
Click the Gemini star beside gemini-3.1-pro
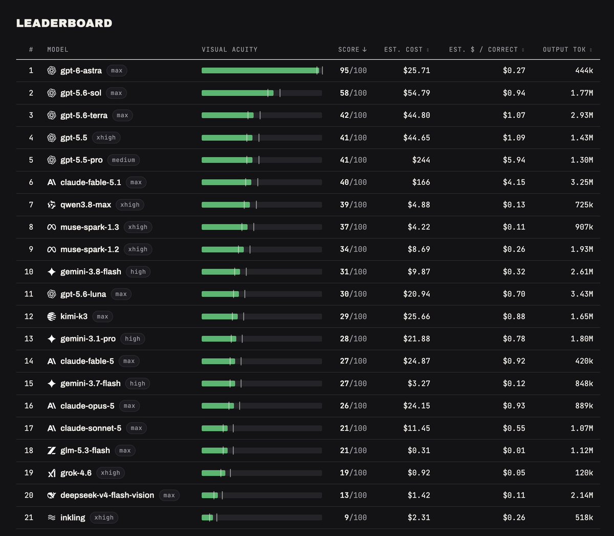tap(52, 339)
